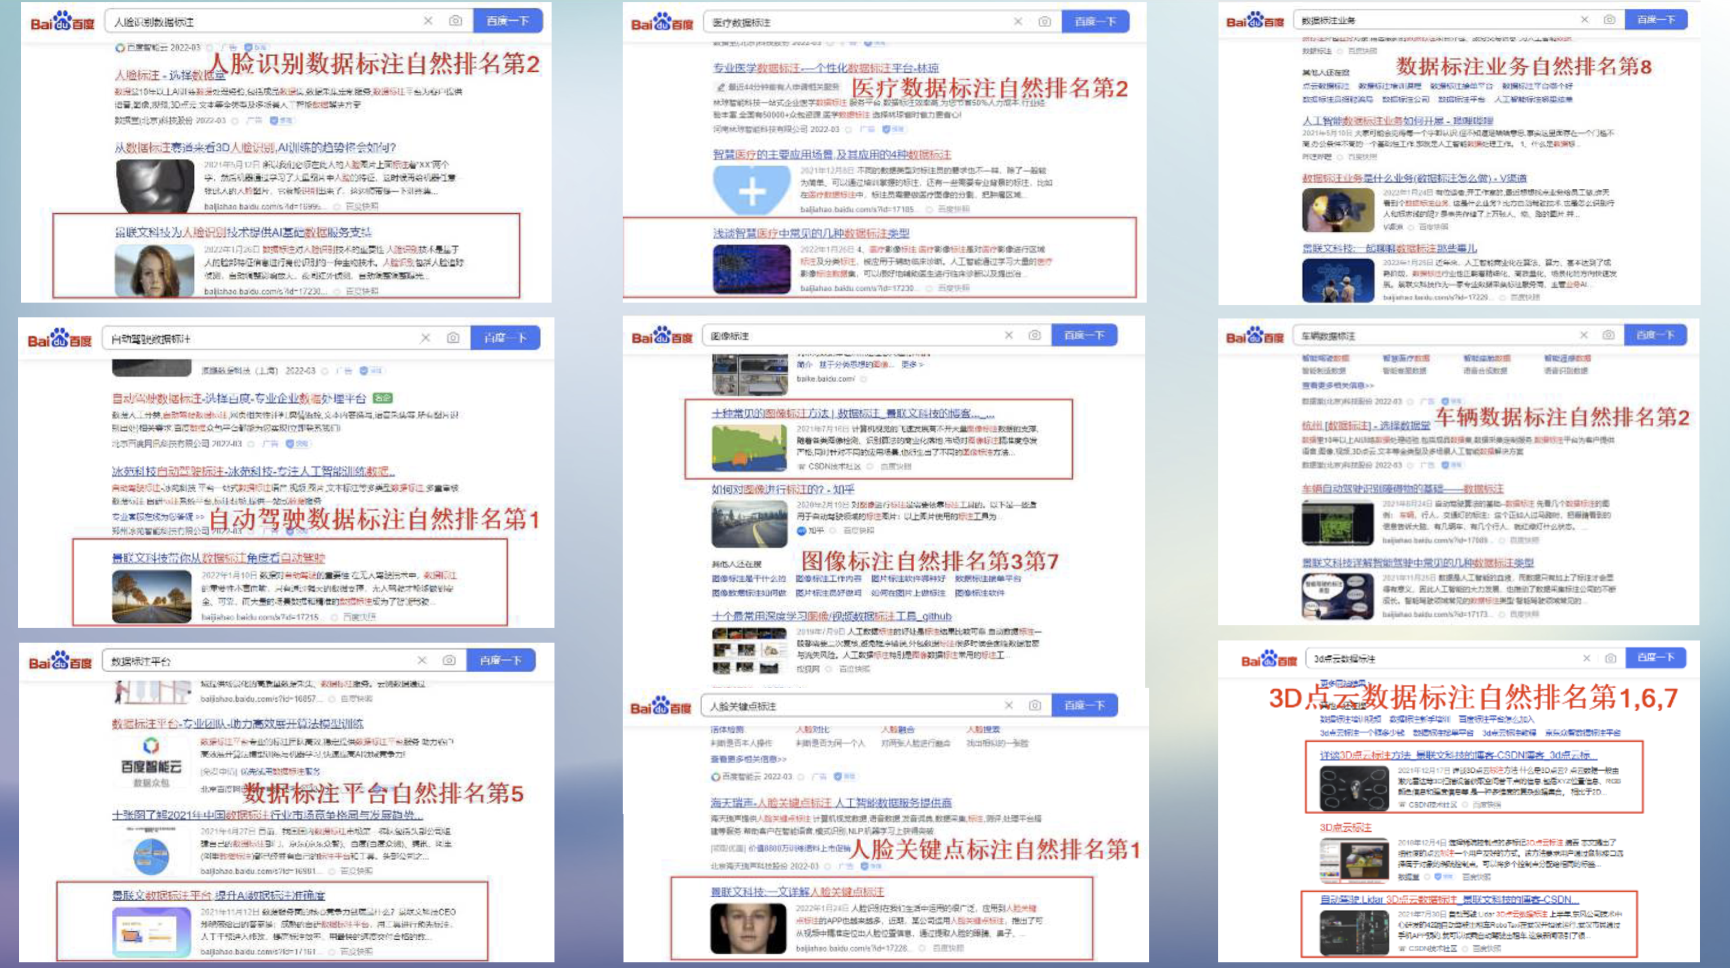The image size is (1730, 968).
Task: Click related search 数据标注公司 link
Action: tap(1405, 100)
